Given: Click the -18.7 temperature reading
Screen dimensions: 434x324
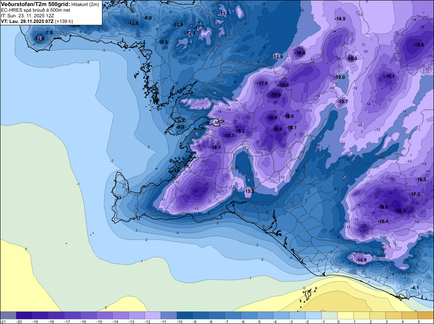Looking at the screenshot, I should (229, 136).
